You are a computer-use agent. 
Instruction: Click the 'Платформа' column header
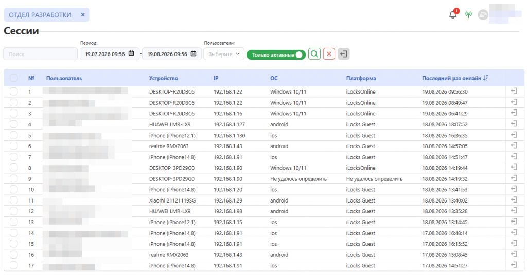click(361, 78)
